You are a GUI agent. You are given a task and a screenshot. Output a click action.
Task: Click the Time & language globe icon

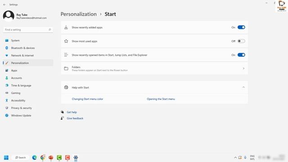(7, 85)
